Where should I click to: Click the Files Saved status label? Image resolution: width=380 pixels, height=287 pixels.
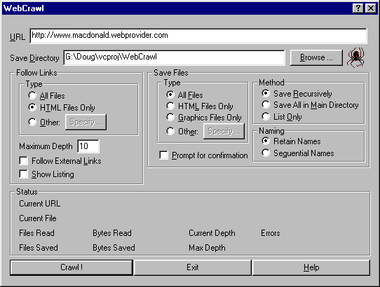click(x=39, y=248)
